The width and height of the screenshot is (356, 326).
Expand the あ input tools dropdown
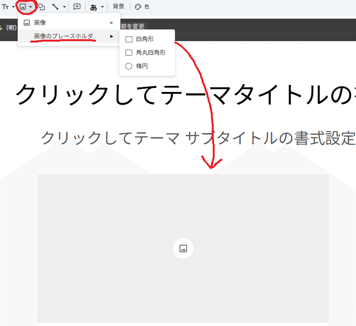[102, 7]
